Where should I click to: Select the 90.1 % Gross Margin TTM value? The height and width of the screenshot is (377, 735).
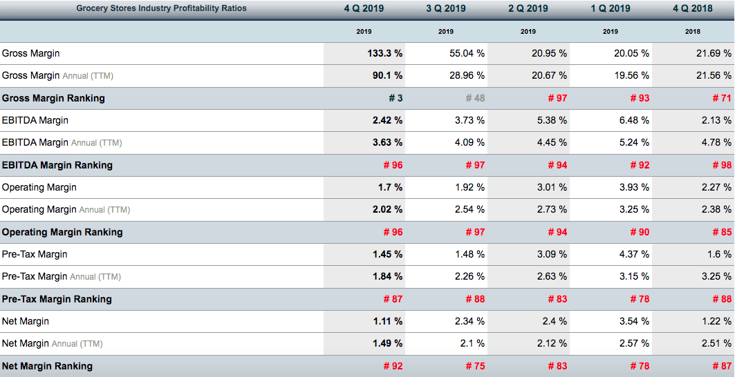point(387,75)
